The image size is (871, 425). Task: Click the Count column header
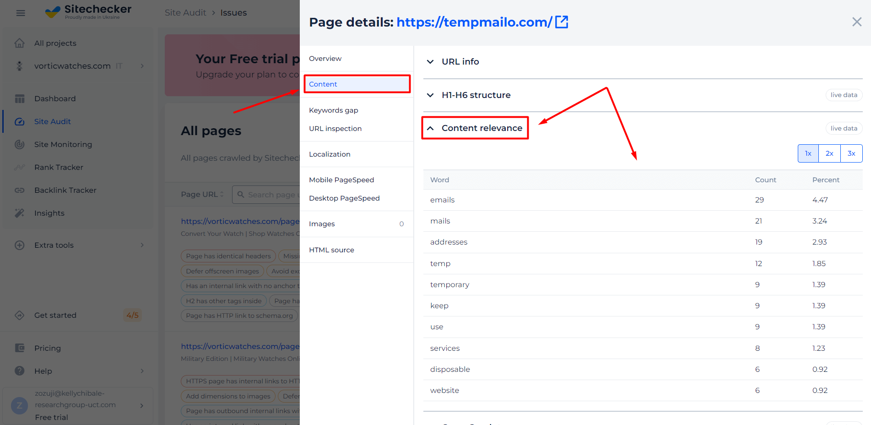pyautogui.click(x=765, y=180)
